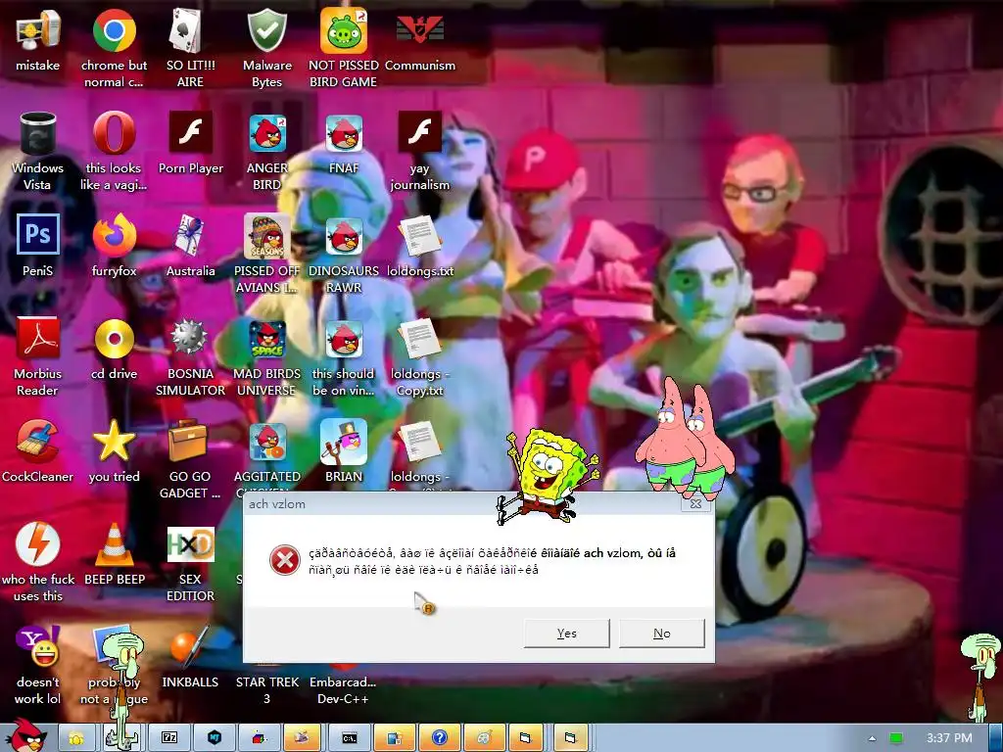Open the blue question mark Help taskbar button

439,738
